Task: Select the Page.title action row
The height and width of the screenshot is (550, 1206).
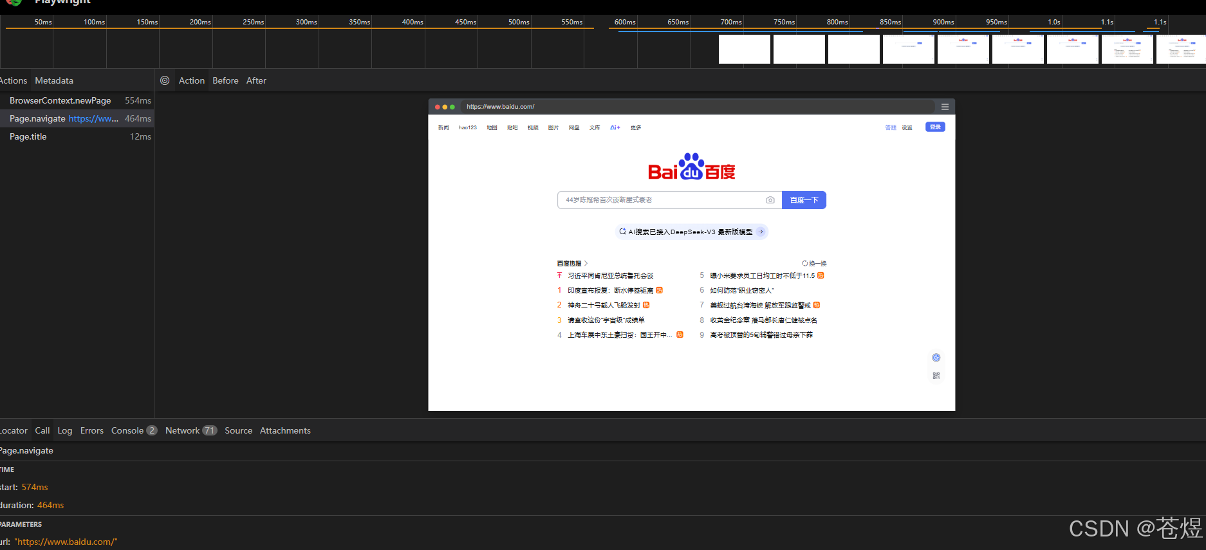Action: [77, 136]
